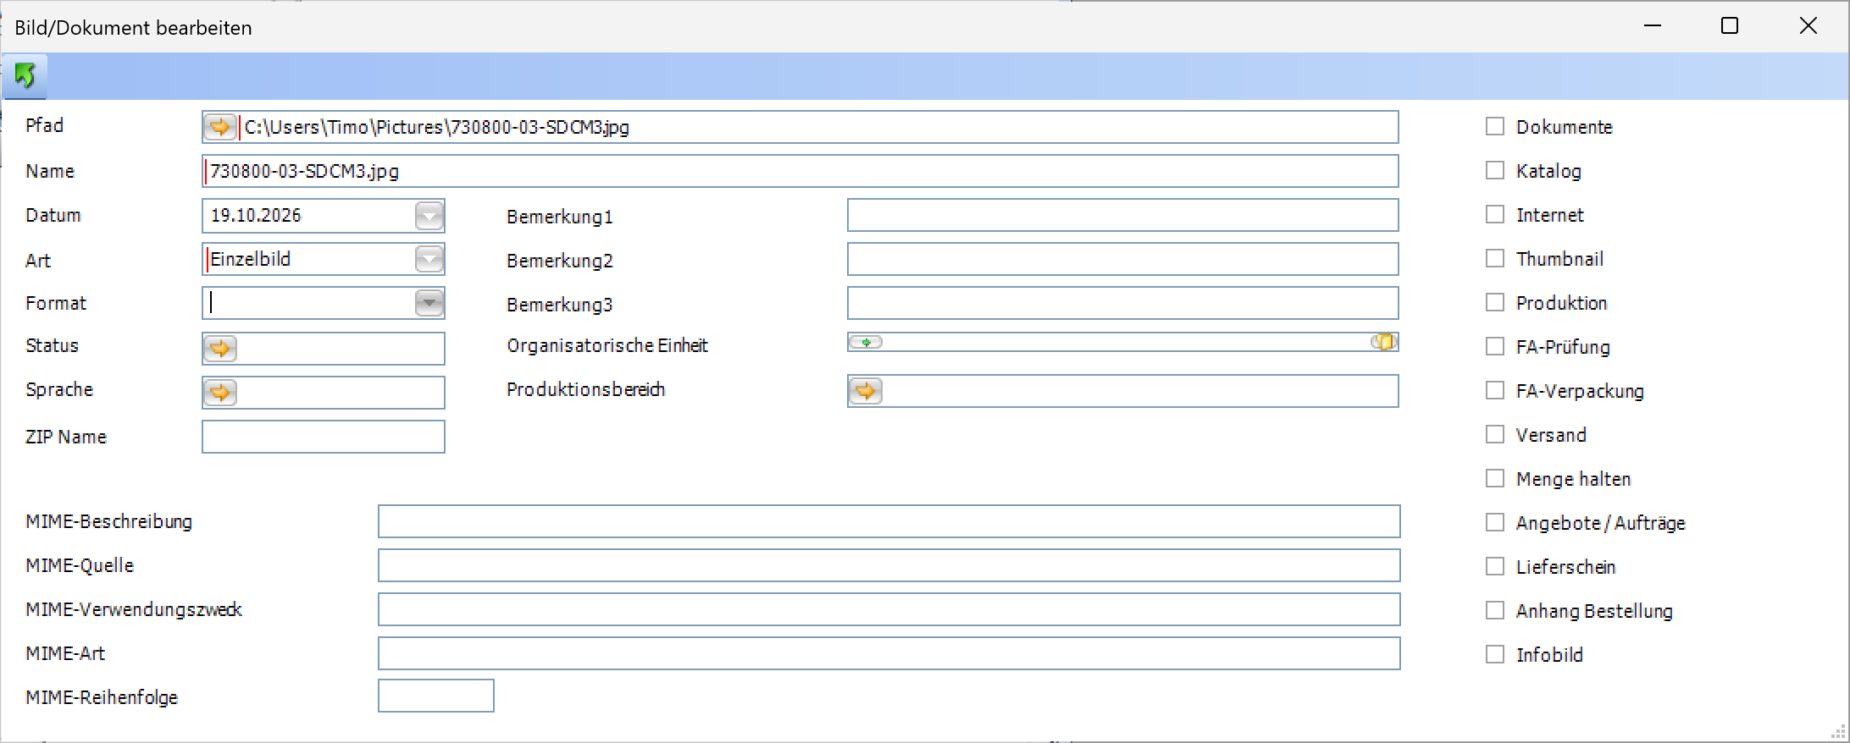
Task: Open file browser arrow next to Pfad
Action: point(220,127)
